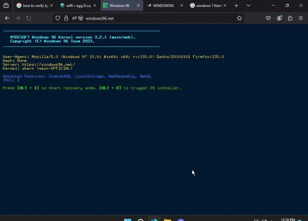Click the 'JSCL: 3' line
The height and width of the screenshot is (221, 308).
[11, 80]
